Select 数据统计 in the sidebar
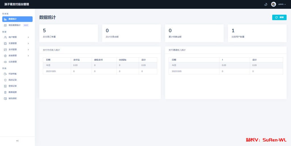 (17, 19)
